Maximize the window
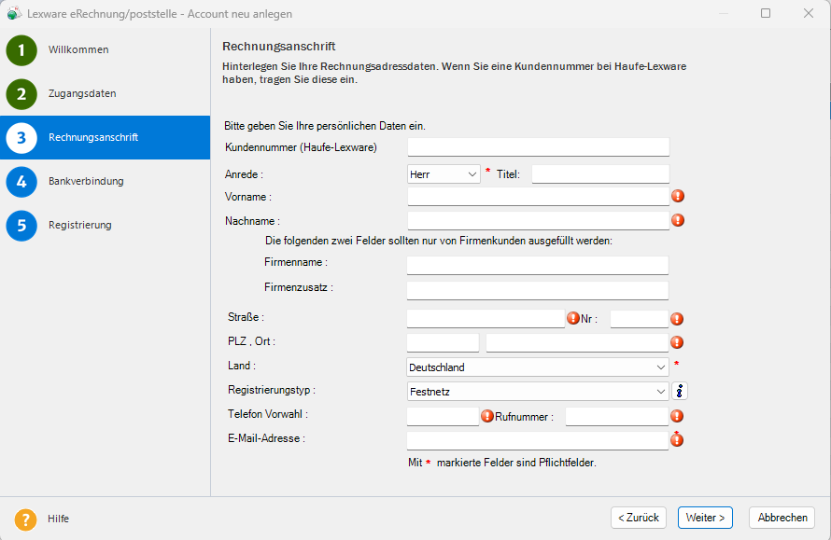 click(x=766, y=13)
